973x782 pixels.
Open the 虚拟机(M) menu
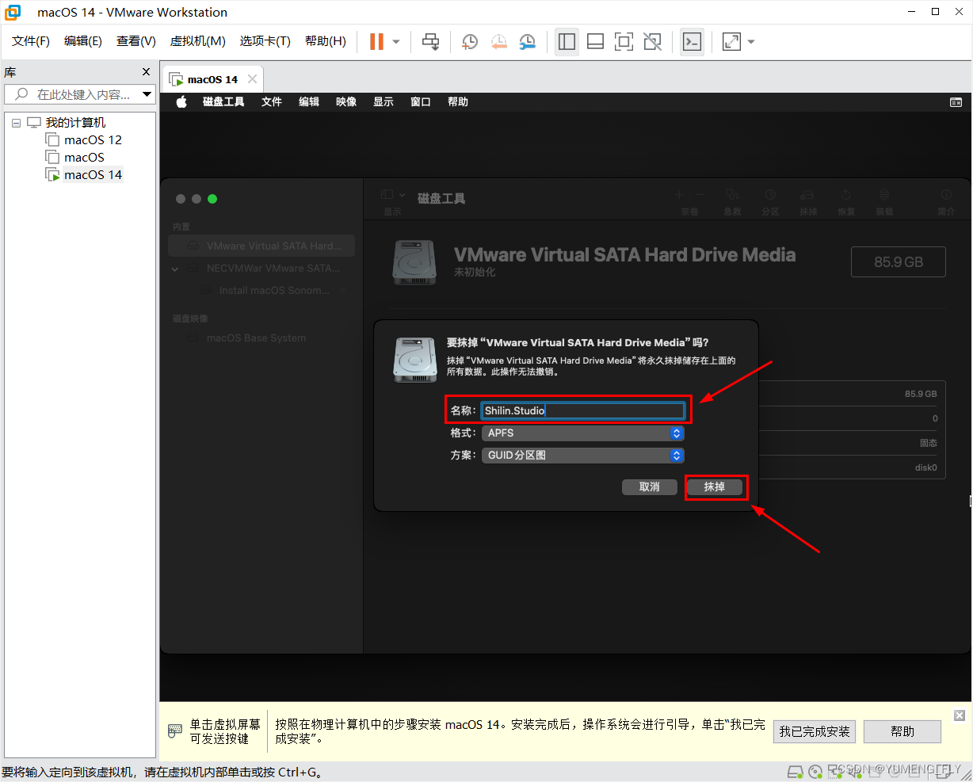[x=197, y=41]
